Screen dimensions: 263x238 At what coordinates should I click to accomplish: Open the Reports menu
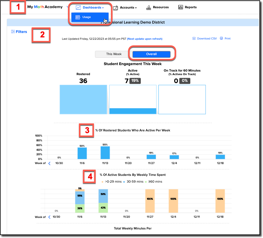[x=187, y=7]
